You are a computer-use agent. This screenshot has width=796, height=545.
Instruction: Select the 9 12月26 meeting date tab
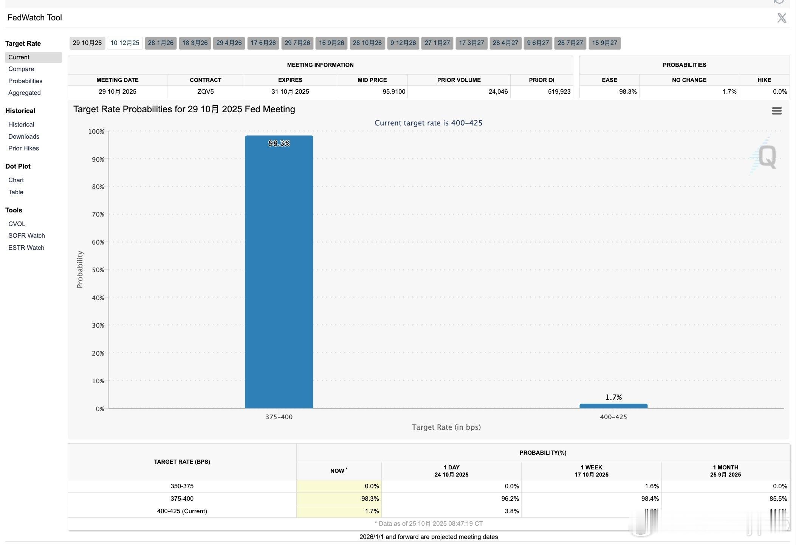pos(403,43)
